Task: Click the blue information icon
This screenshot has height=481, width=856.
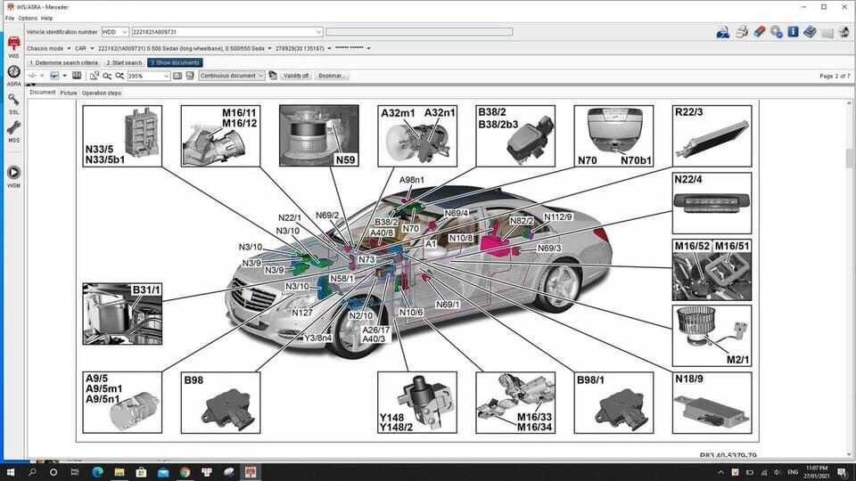Action: [x=794, y=32]
